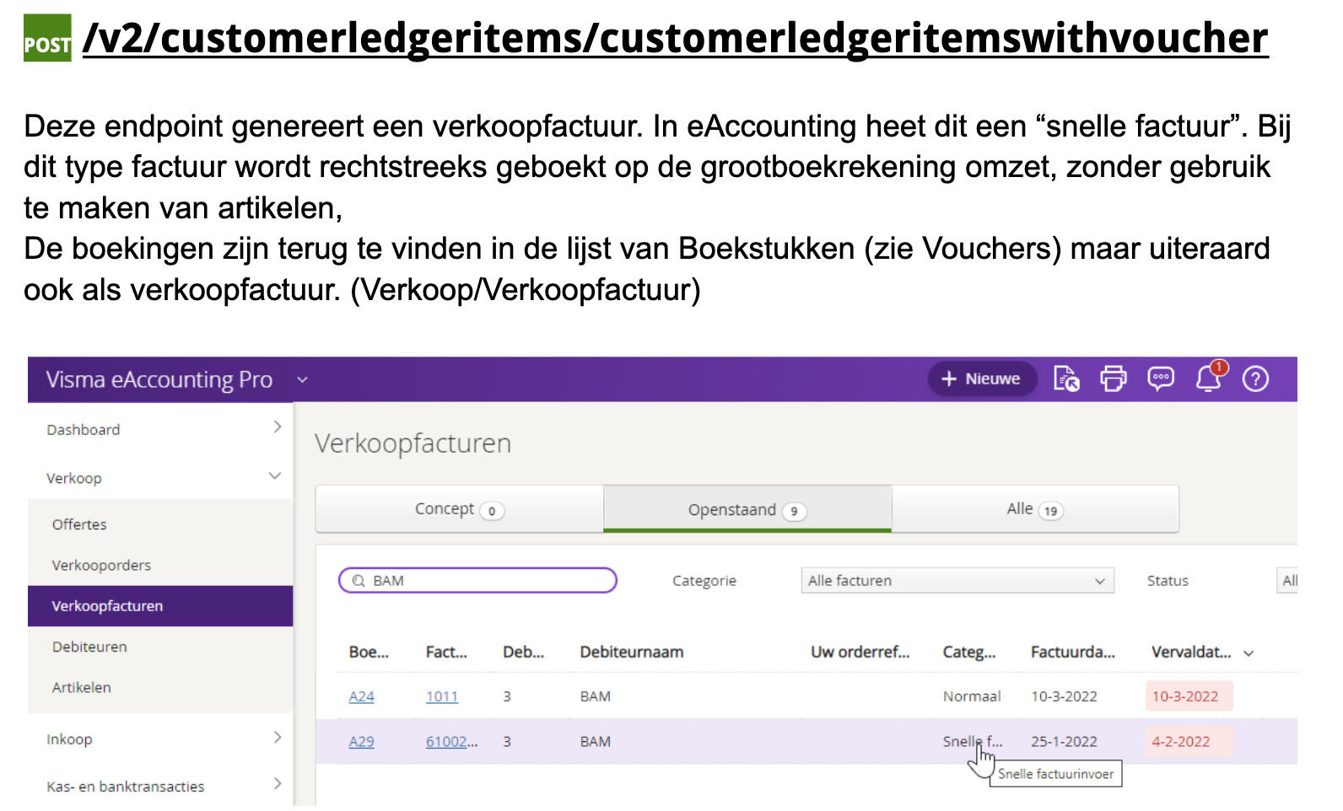The height and width of the screenshot is (811, 1343).
Task: Click the BAM search input field
Action: point(477,581)
